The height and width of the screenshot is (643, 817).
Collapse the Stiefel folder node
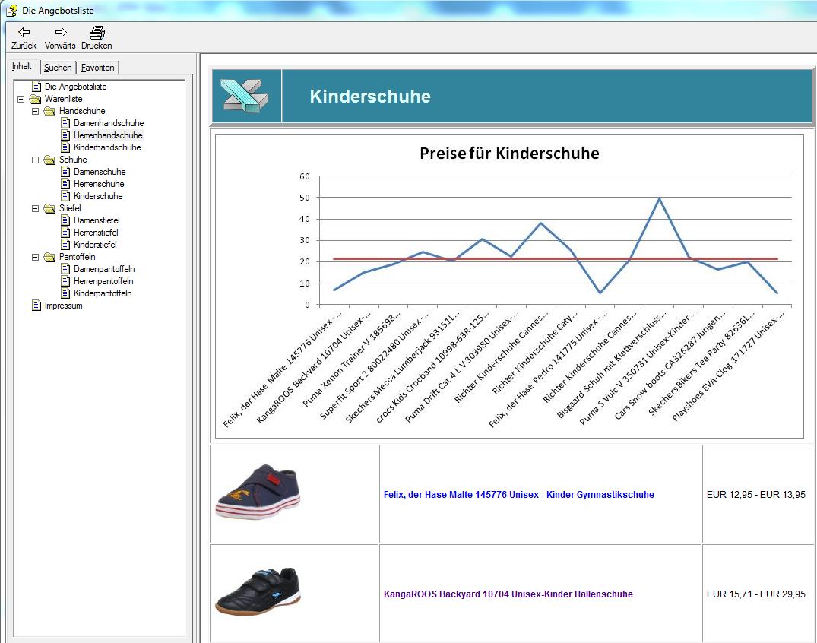[35, 208]
